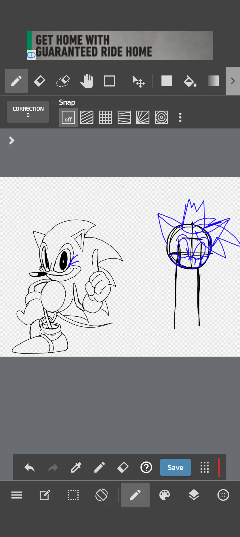The width and height of the screenshot is (240, 537).
Task: Open the hamburger main menu
Action: point(17,495)
